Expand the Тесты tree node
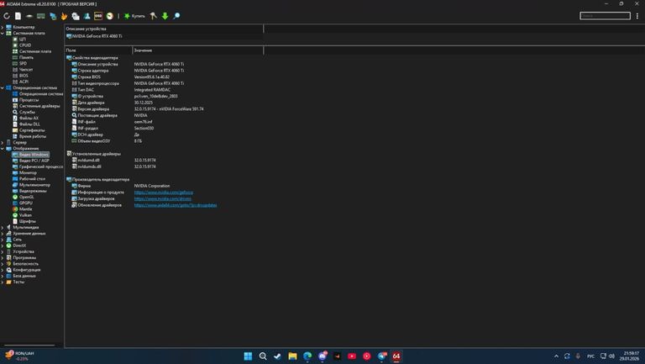 pos(3,282)
